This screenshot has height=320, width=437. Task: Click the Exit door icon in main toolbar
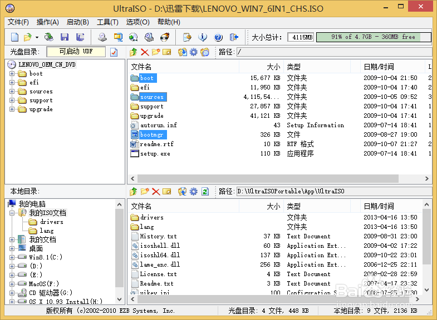pyautogui.click(x=234, y=37)
